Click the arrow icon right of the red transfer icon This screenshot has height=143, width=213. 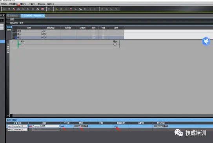click(76, 9)
